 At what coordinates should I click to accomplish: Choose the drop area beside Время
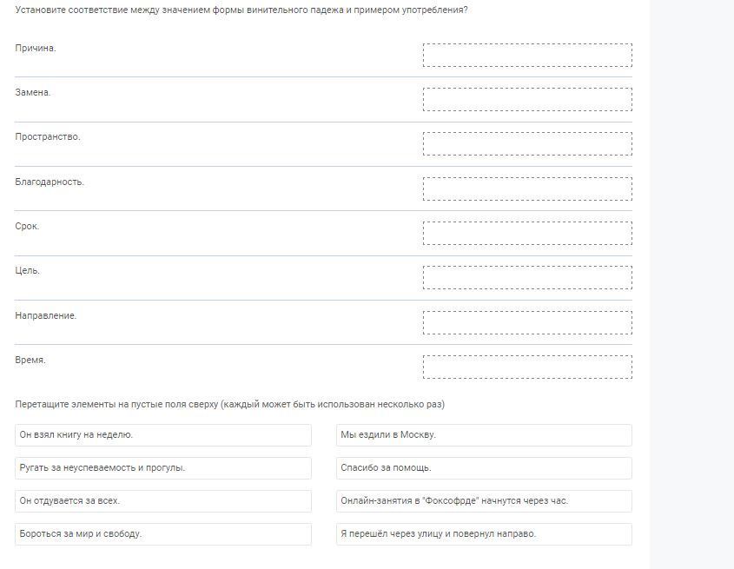527,367
